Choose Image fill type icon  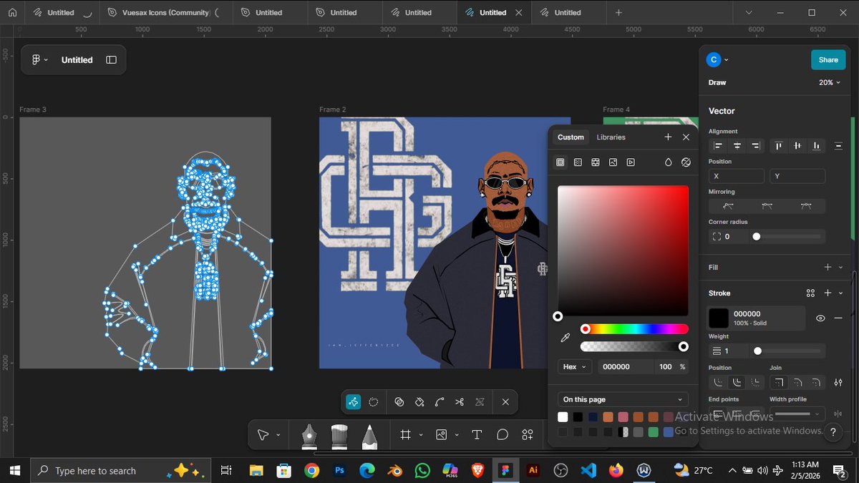[x=613, y=162]
